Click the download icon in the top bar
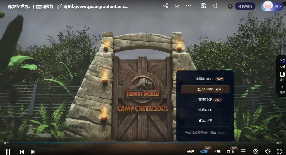 coord(177,6)
